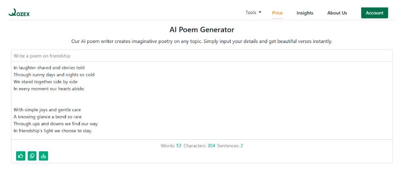Image resolution: width=403 pixels, height=179 pixels.
Task: Click the thumbs-up like icon
Action: point(21,156)
